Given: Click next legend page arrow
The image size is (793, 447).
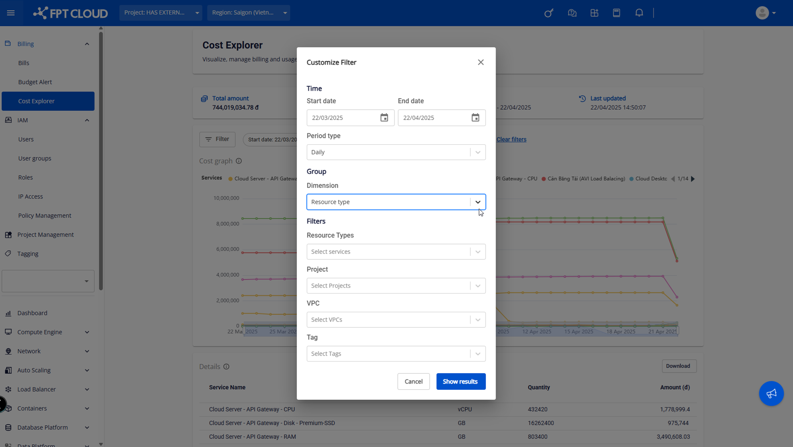Looking at the screenshot, I should tap(693, 179).
